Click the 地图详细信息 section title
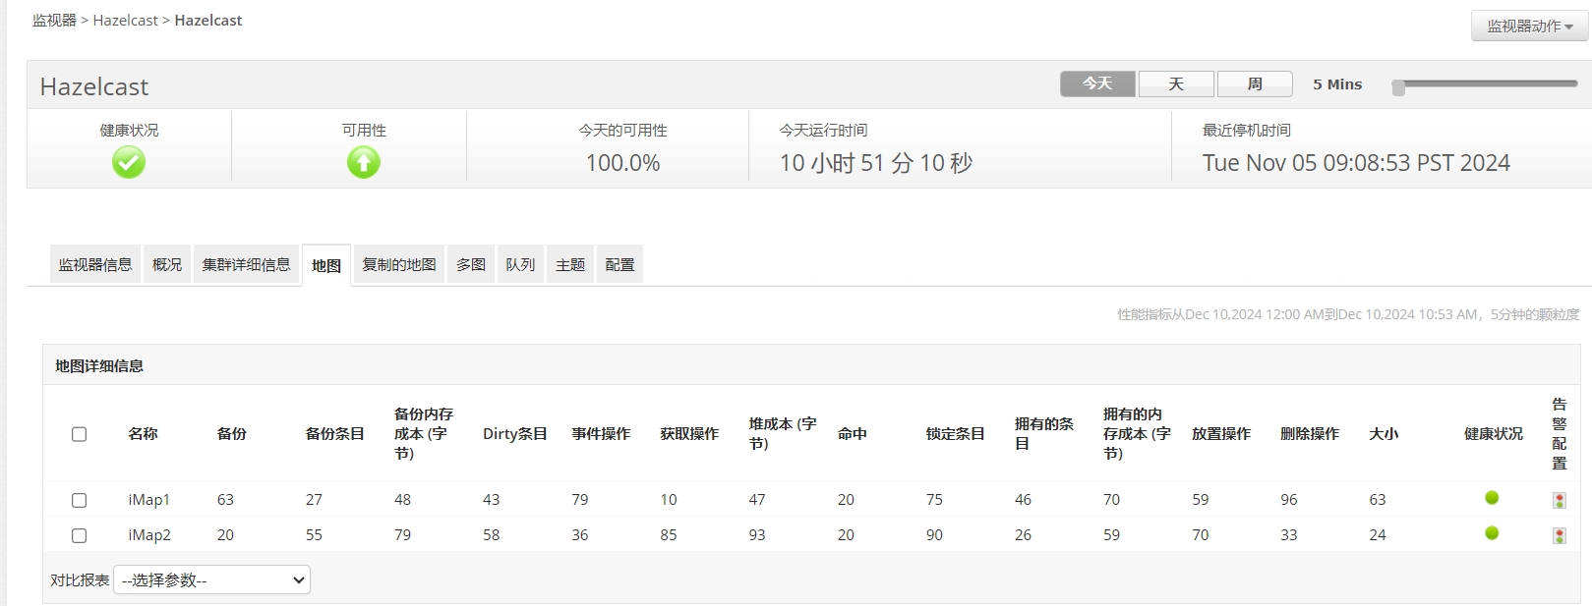The height and width of the screenshot is (606, 1592). pos(99,365)
